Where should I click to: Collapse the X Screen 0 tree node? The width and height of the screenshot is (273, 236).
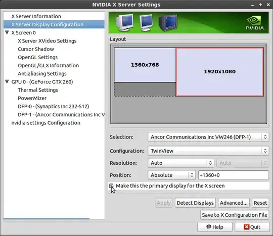coord(7,32)
